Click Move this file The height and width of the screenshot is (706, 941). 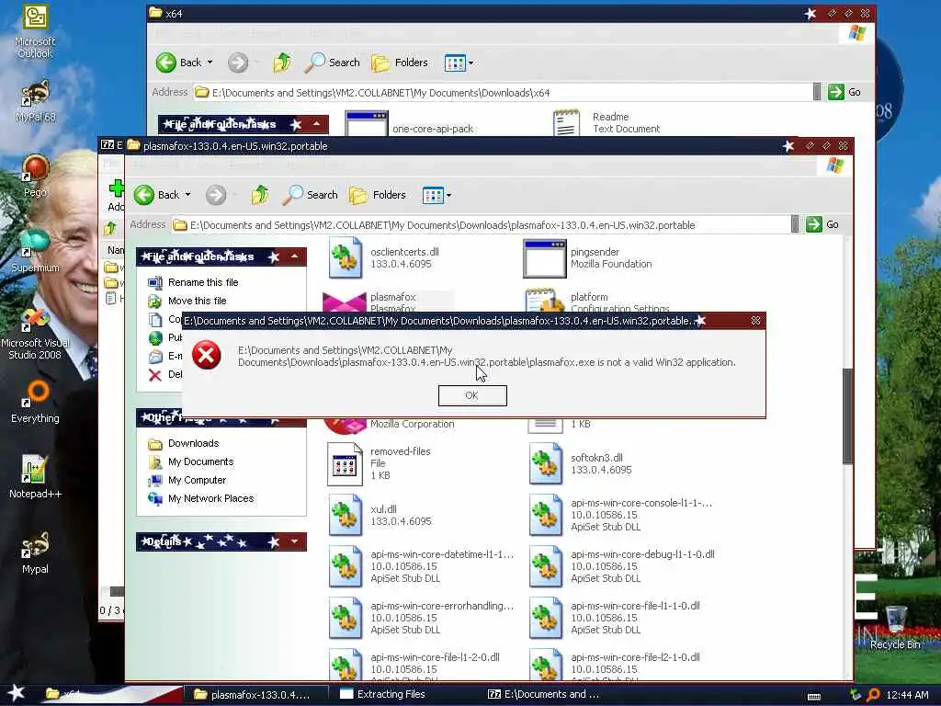(x=197, y=301)
